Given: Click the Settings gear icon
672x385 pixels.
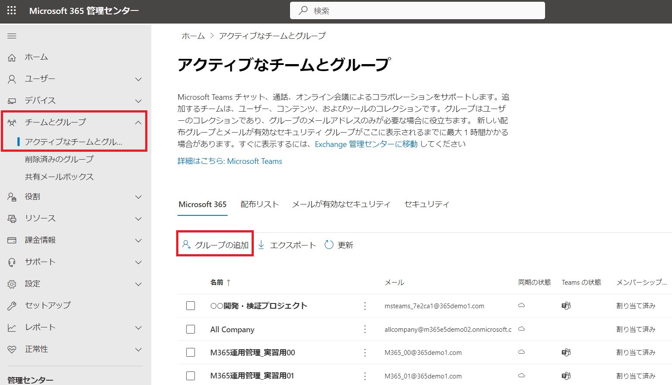Looking at the screenshot, I should [12, 284].
